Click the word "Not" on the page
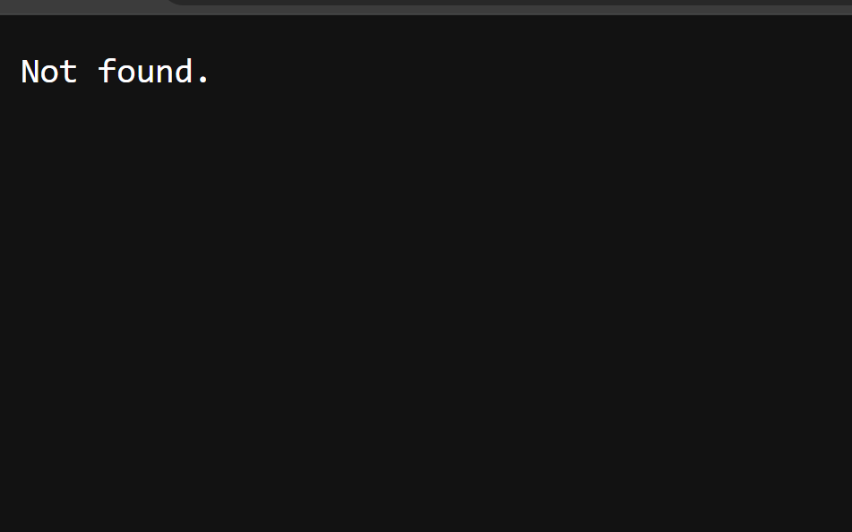This screenshot has width=852, height=532. pos(49,72)
